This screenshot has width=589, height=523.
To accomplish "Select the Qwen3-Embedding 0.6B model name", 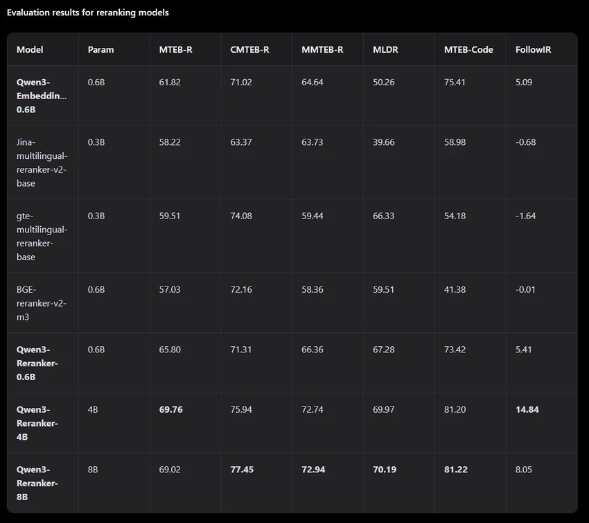I will point(42,96).
